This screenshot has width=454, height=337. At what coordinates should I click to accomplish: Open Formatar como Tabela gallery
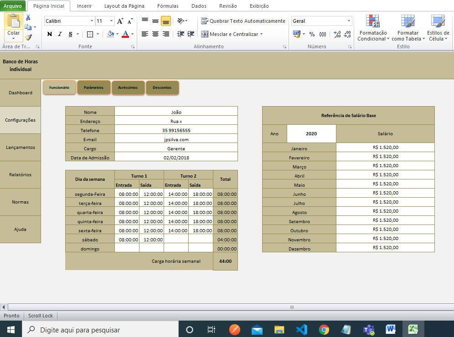(x=408, y=28)
